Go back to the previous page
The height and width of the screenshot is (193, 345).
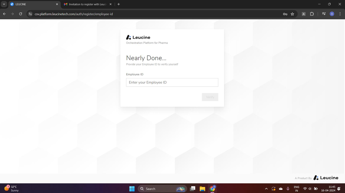[5, 14]
